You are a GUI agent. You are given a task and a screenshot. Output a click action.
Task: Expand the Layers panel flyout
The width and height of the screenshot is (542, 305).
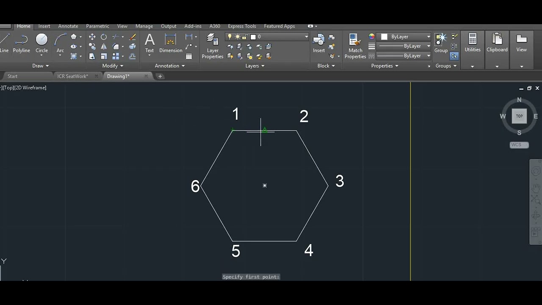[x=255, y=66]
